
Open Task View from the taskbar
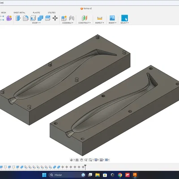coord(90,175)
